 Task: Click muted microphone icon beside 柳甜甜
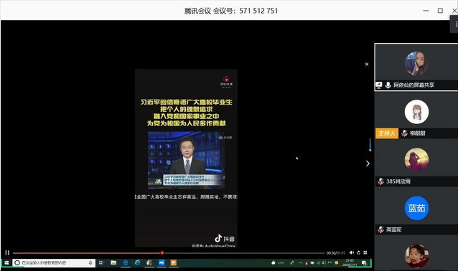pos(404,133)
